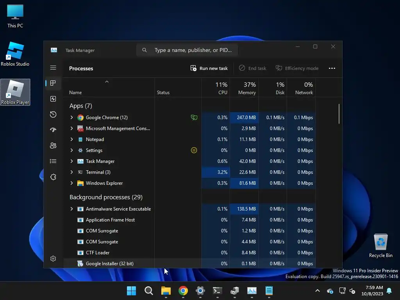
Task: Click the Google Chrome process icon
Action: pyautogui.click(x=80, y=117)
